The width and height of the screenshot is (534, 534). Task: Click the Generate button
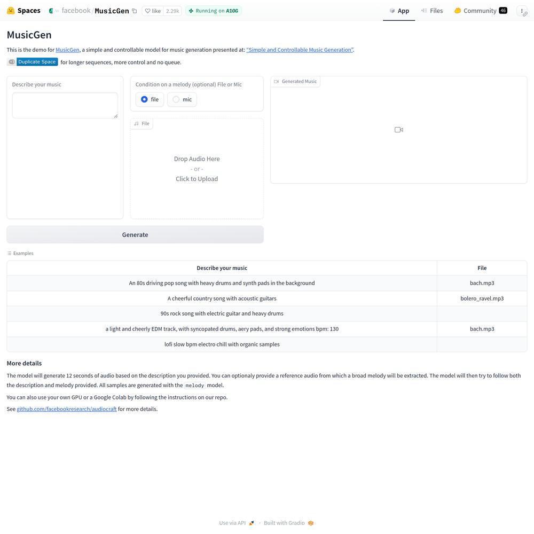[x=135, y=234]
